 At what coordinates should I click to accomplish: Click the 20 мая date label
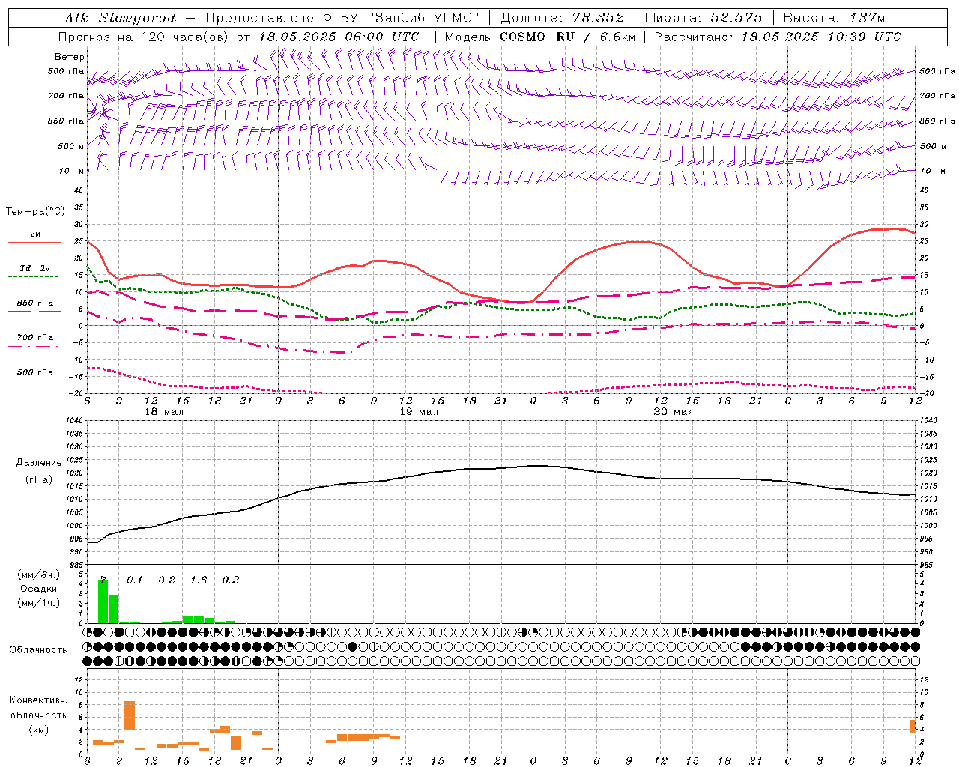673,412
